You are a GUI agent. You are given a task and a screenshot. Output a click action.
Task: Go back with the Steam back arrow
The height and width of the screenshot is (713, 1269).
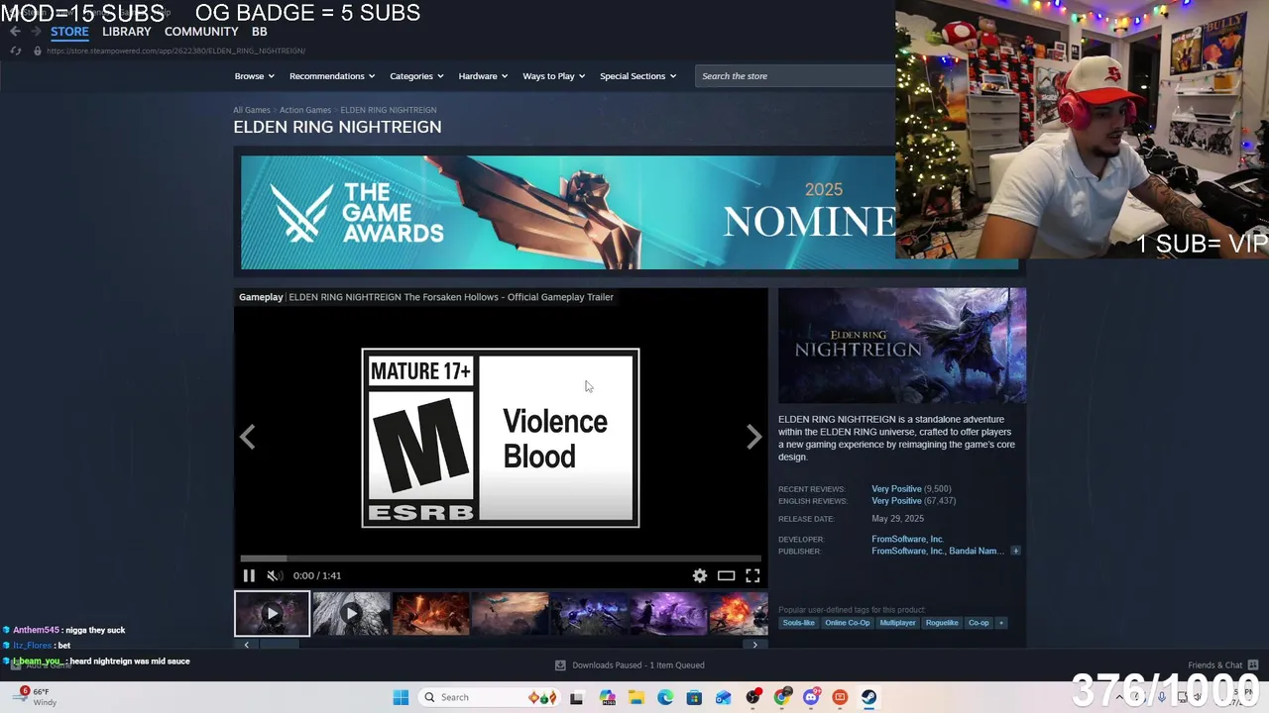tap(15, 32)
